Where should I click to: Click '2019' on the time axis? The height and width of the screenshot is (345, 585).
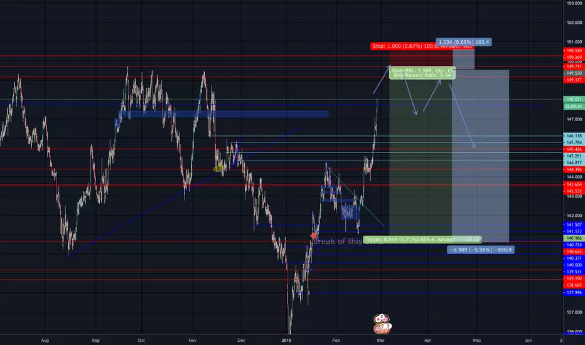286,340
